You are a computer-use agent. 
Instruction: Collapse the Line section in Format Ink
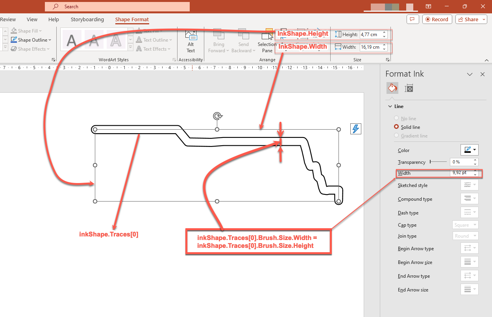coord(390,106)
